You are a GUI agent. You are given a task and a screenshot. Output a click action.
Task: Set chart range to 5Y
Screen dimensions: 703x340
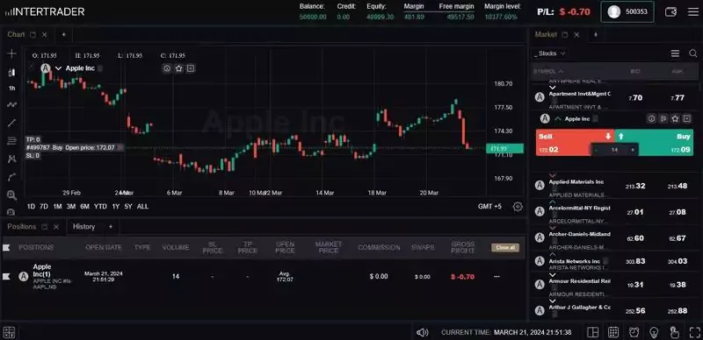(x=128, y=207)
